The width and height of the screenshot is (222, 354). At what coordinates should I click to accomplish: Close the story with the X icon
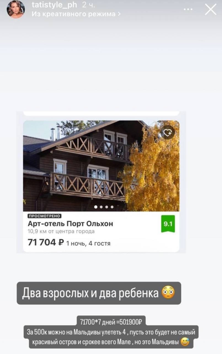pyautogui.click(x=211, y=9)
